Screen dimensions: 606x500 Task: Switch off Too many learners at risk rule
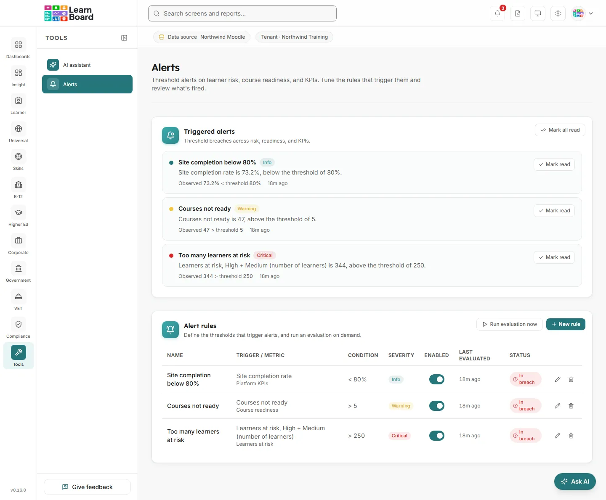[x=437, y=436]
